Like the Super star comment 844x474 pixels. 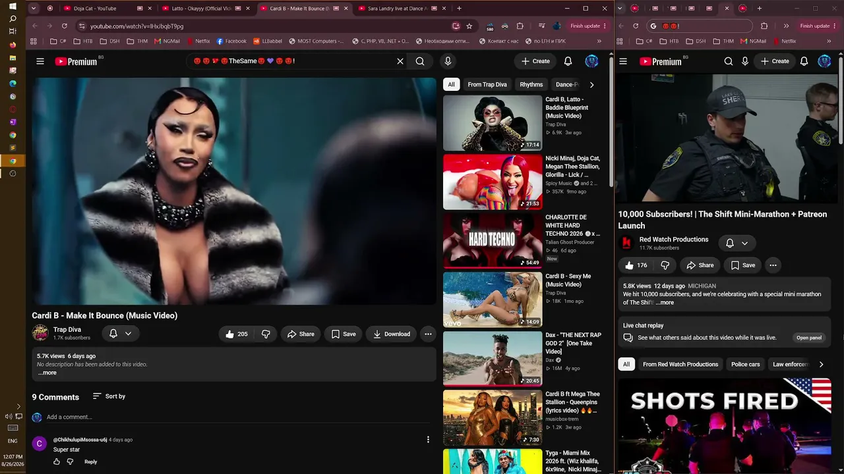(57, 461)
